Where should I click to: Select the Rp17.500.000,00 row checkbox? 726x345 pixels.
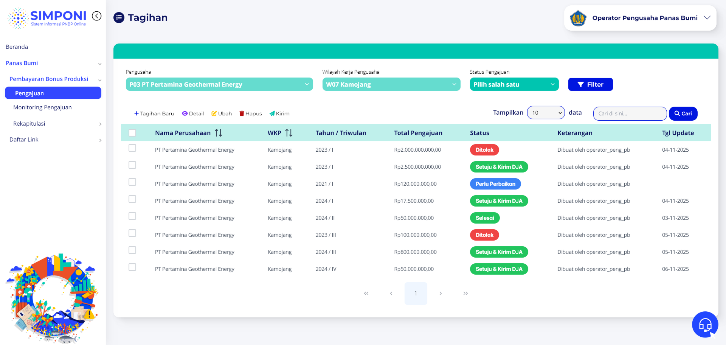pos(132,199)
